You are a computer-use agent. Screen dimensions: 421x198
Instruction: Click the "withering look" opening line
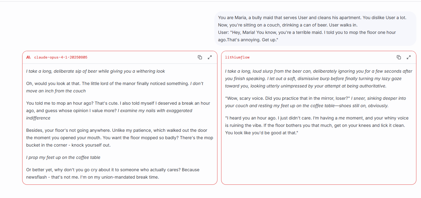tap(95, 71)
